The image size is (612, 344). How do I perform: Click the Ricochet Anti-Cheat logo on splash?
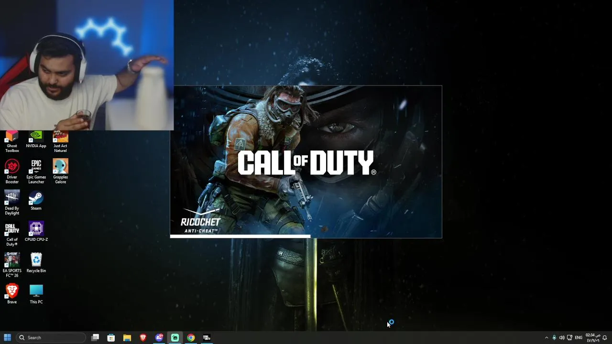pos(200,221)
